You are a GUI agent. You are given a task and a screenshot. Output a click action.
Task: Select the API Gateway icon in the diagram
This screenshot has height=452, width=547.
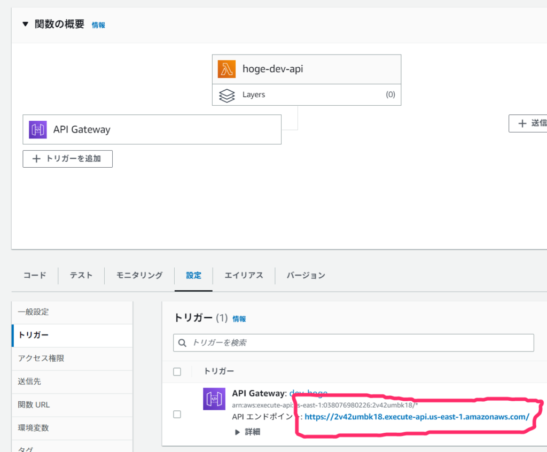(37, 129)
